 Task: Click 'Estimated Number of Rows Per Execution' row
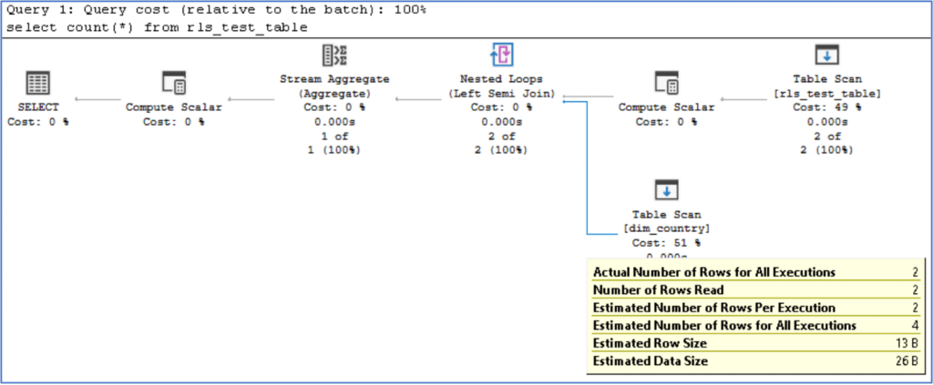pos(755,308)
